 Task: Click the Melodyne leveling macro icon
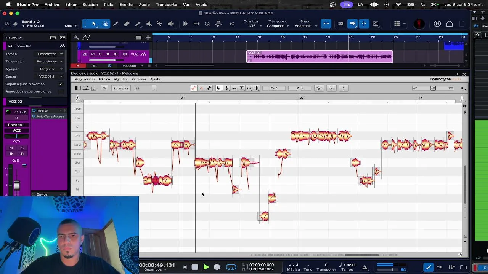point(344,88)
